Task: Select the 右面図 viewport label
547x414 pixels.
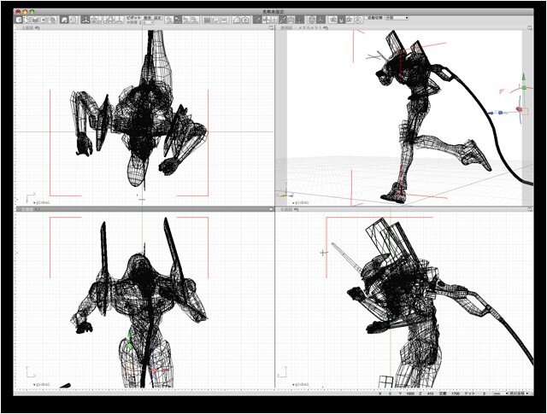Action: pyautogui.click(x=287, y=209)
